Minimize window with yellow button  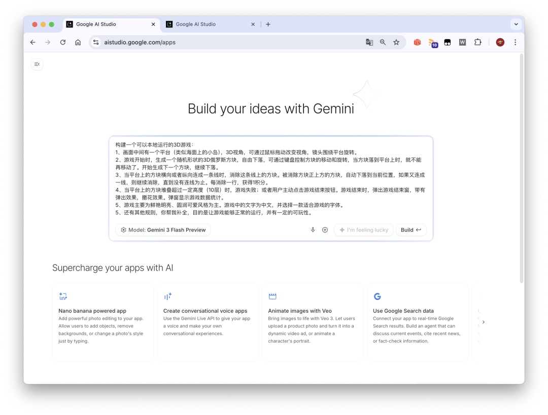click(43, 24)
